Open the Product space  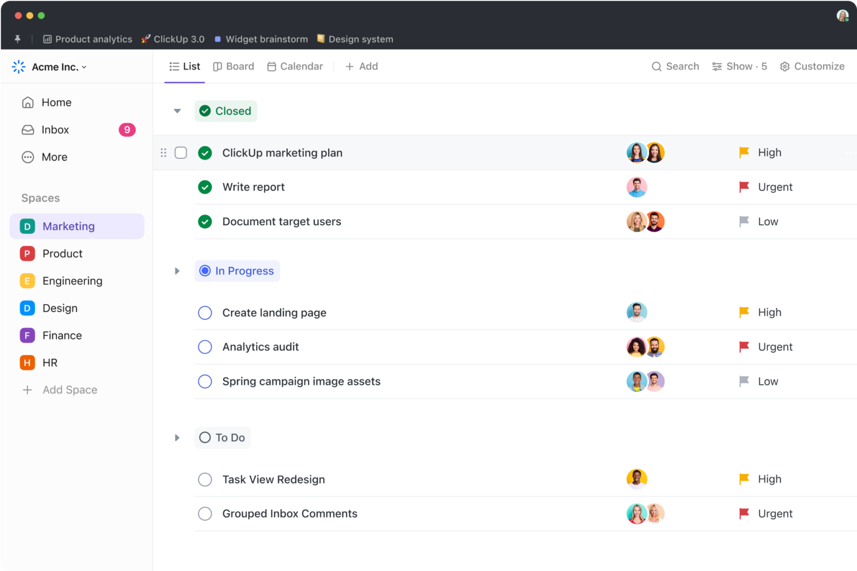pyautogui.click(x=27, y=253)
